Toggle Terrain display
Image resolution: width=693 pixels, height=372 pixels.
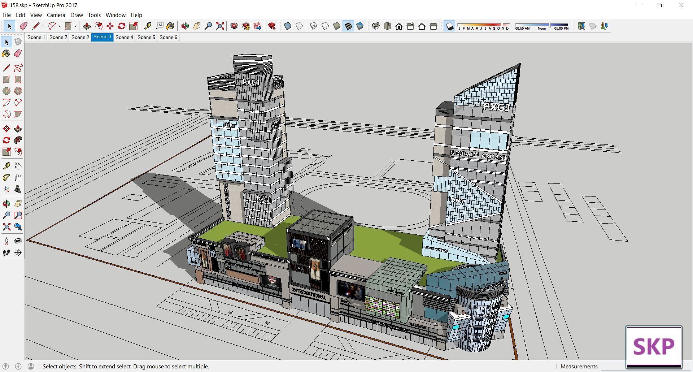click(593, 26)
